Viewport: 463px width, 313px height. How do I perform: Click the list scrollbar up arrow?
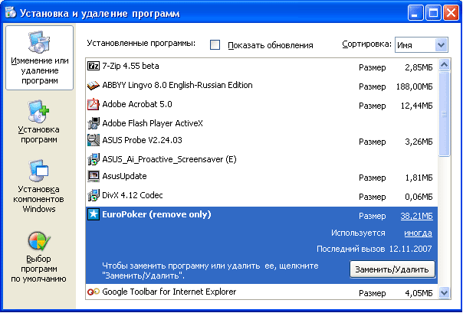[444, 64]
